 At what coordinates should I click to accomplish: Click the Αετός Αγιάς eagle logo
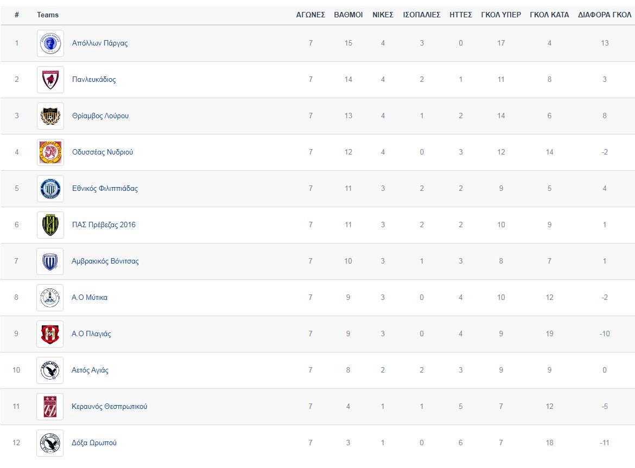pos(50,370)
